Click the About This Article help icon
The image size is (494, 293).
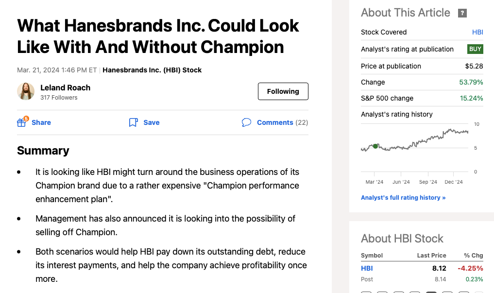462,13
